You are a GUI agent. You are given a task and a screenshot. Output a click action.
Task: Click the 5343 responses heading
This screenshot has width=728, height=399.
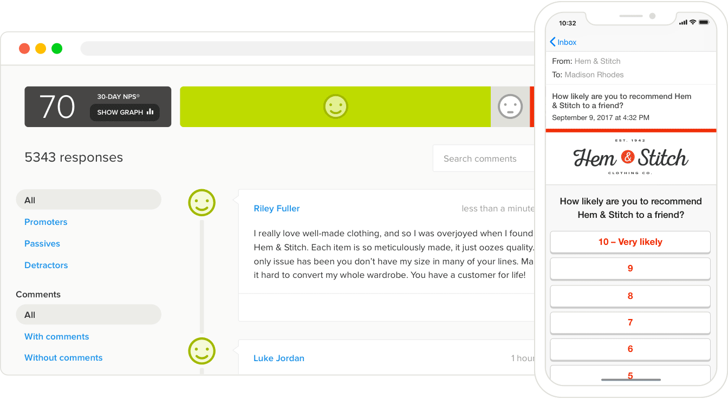[x=74, y=157]
